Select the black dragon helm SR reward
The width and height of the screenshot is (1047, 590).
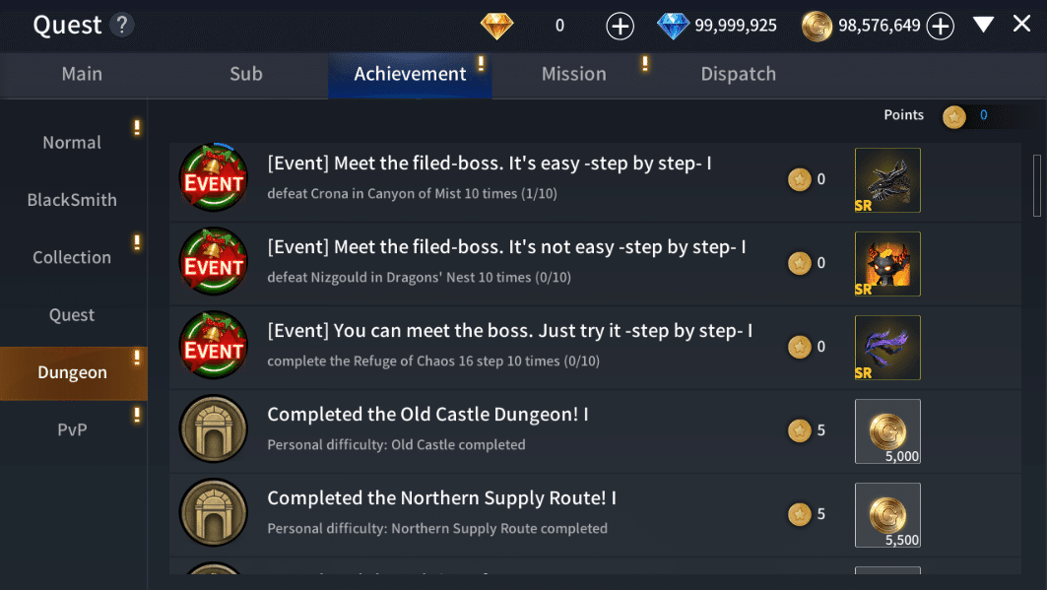tap(887, 180)
